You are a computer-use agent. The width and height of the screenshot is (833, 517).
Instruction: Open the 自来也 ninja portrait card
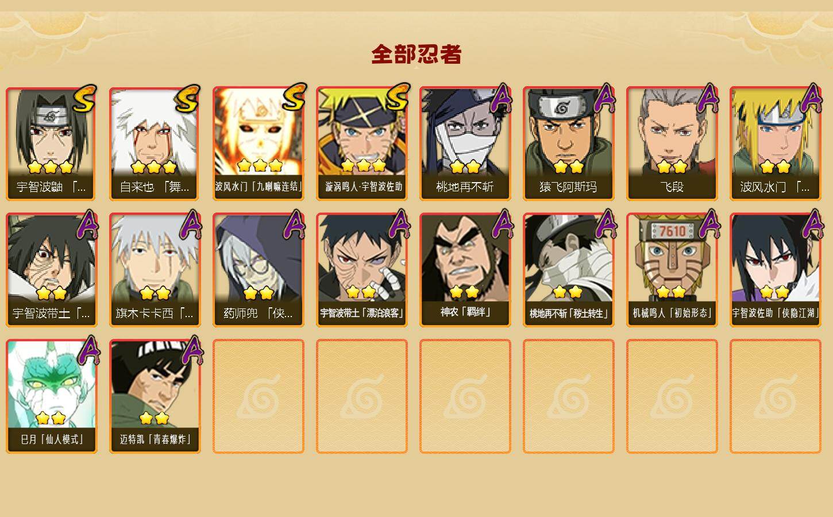click(x=155, y=144)
